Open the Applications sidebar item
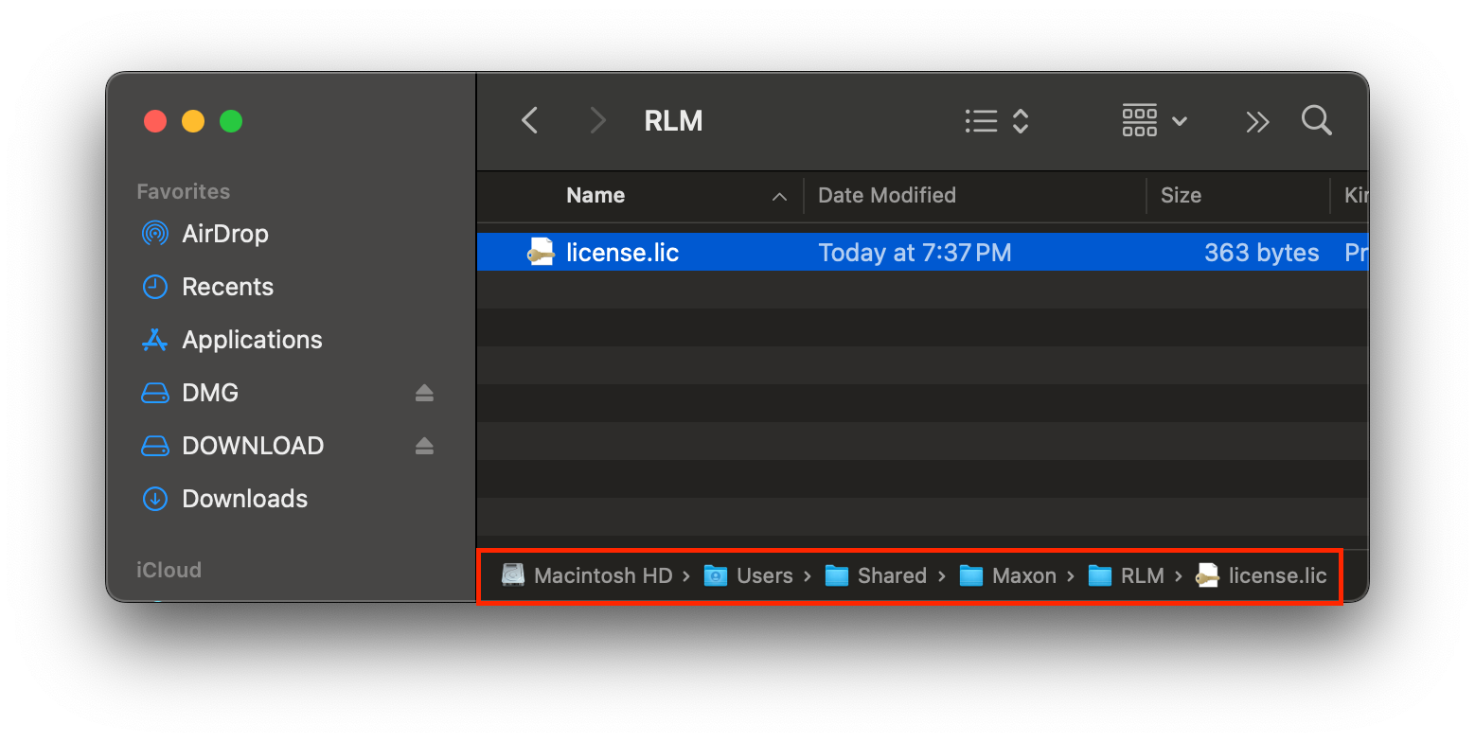 pyautogui.click(x=251, y=340)
